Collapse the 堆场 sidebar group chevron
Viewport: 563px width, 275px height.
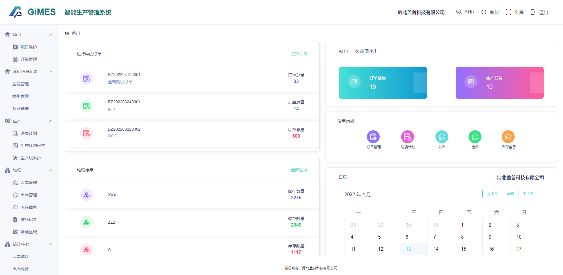(51, 170)
